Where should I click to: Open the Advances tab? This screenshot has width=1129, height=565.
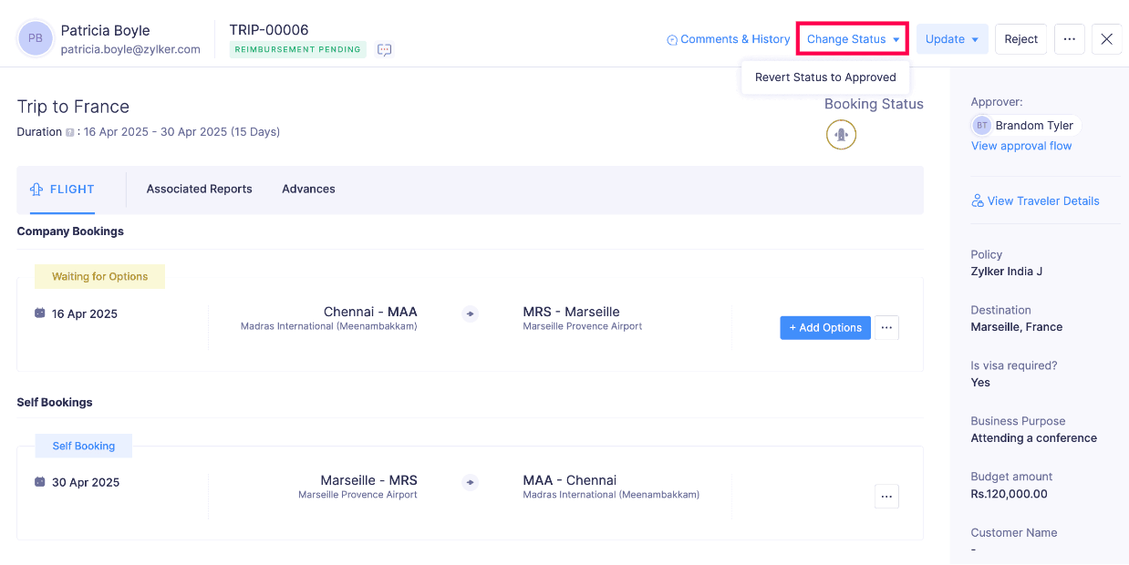308,190
